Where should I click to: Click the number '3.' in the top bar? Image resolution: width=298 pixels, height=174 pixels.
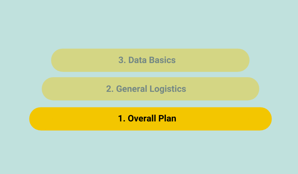click(x=122, y=60)
